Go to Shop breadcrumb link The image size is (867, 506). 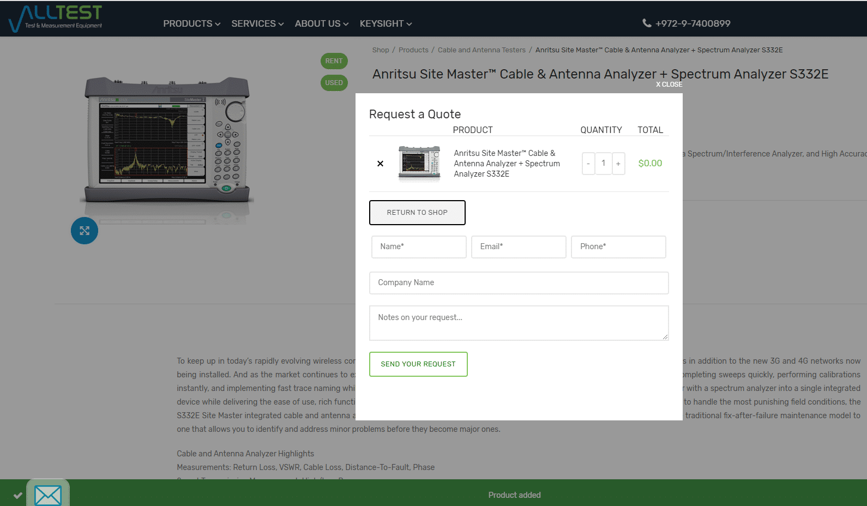click(381, 50)
